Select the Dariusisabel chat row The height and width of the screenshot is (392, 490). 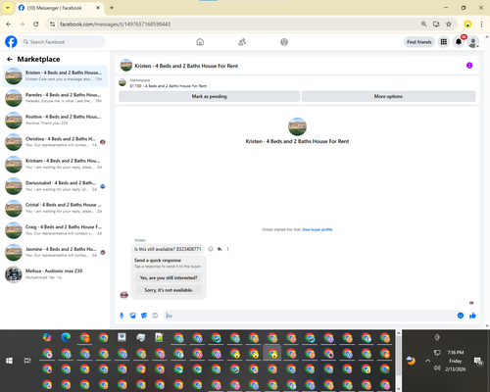(55, 186)
